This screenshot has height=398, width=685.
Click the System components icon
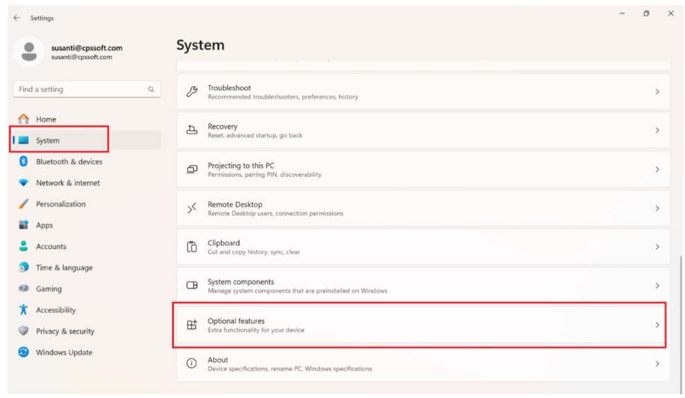[192, 286]
